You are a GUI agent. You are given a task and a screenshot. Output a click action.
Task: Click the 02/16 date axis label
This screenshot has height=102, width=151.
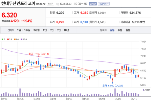[4, 99]
